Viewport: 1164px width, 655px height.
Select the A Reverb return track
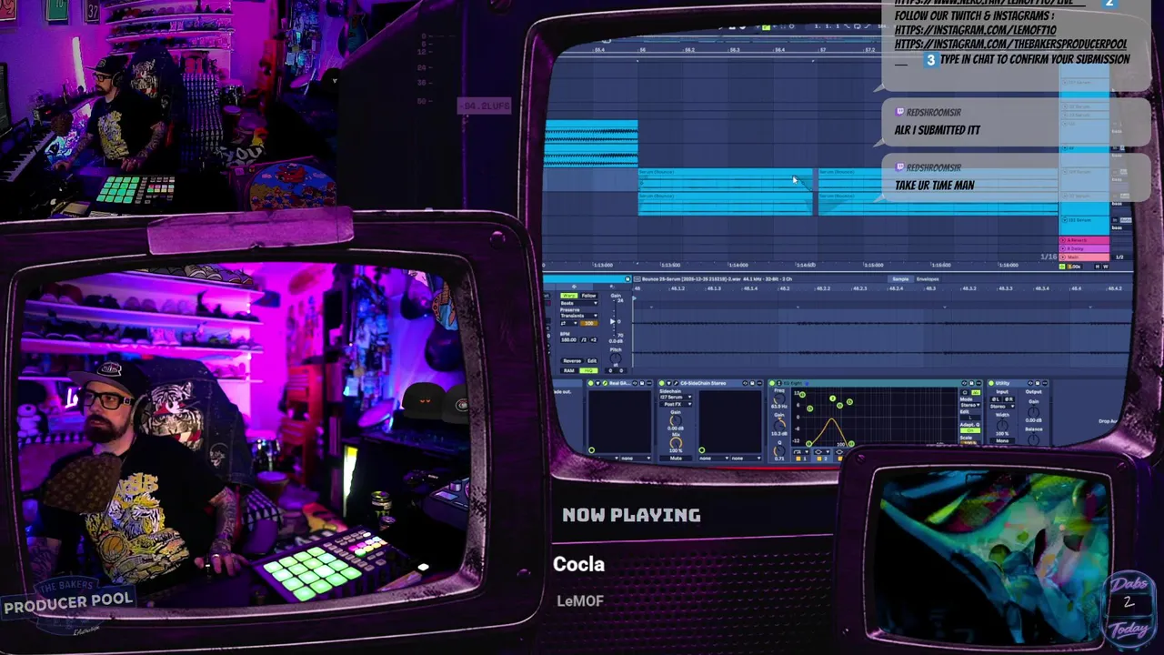point(1084,241)
